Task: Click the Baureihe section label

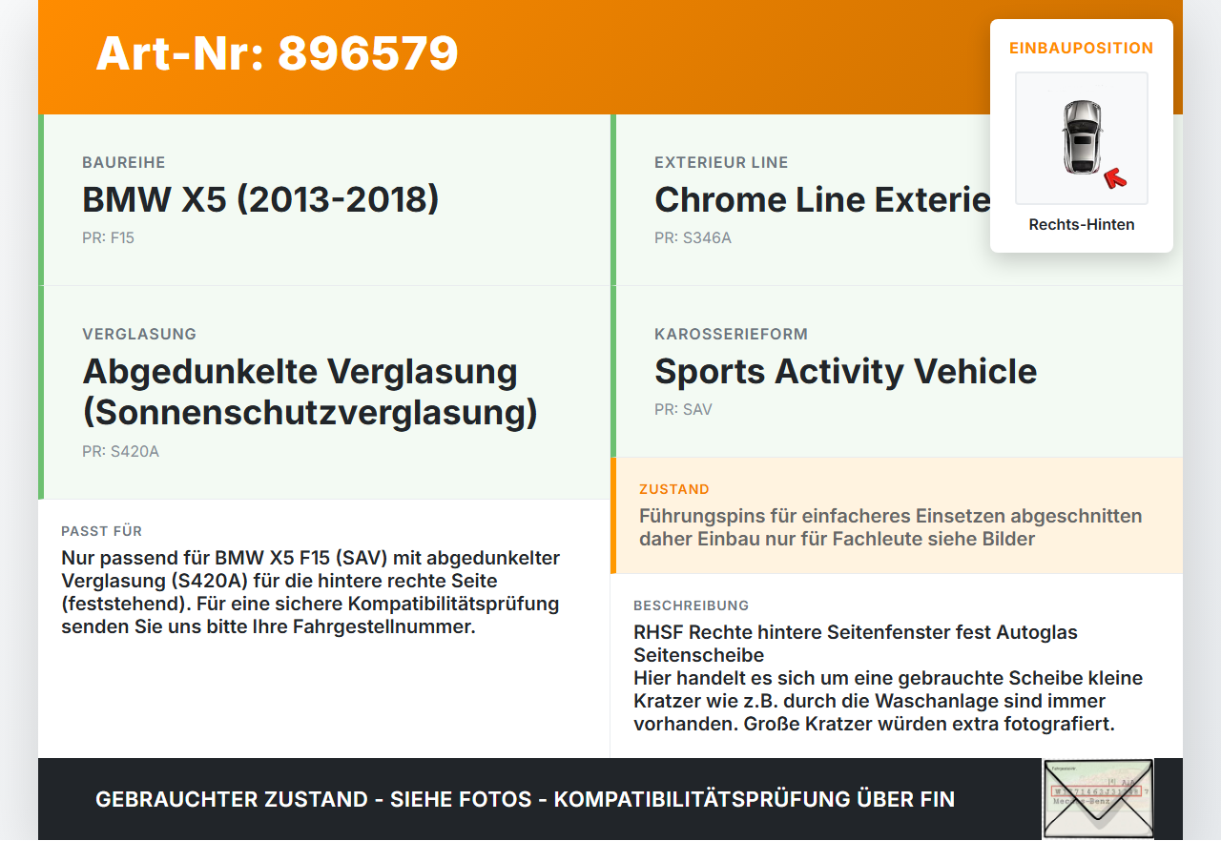Action: [x=124, y=163]
